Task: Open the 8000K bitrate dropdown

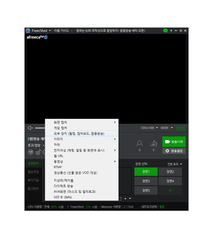Action: point(167,128)
